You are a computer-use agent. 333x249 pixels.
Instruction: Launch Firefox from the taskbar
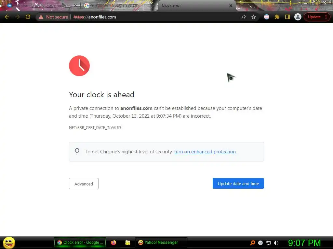pyautogui.click(x=113, y=243)
